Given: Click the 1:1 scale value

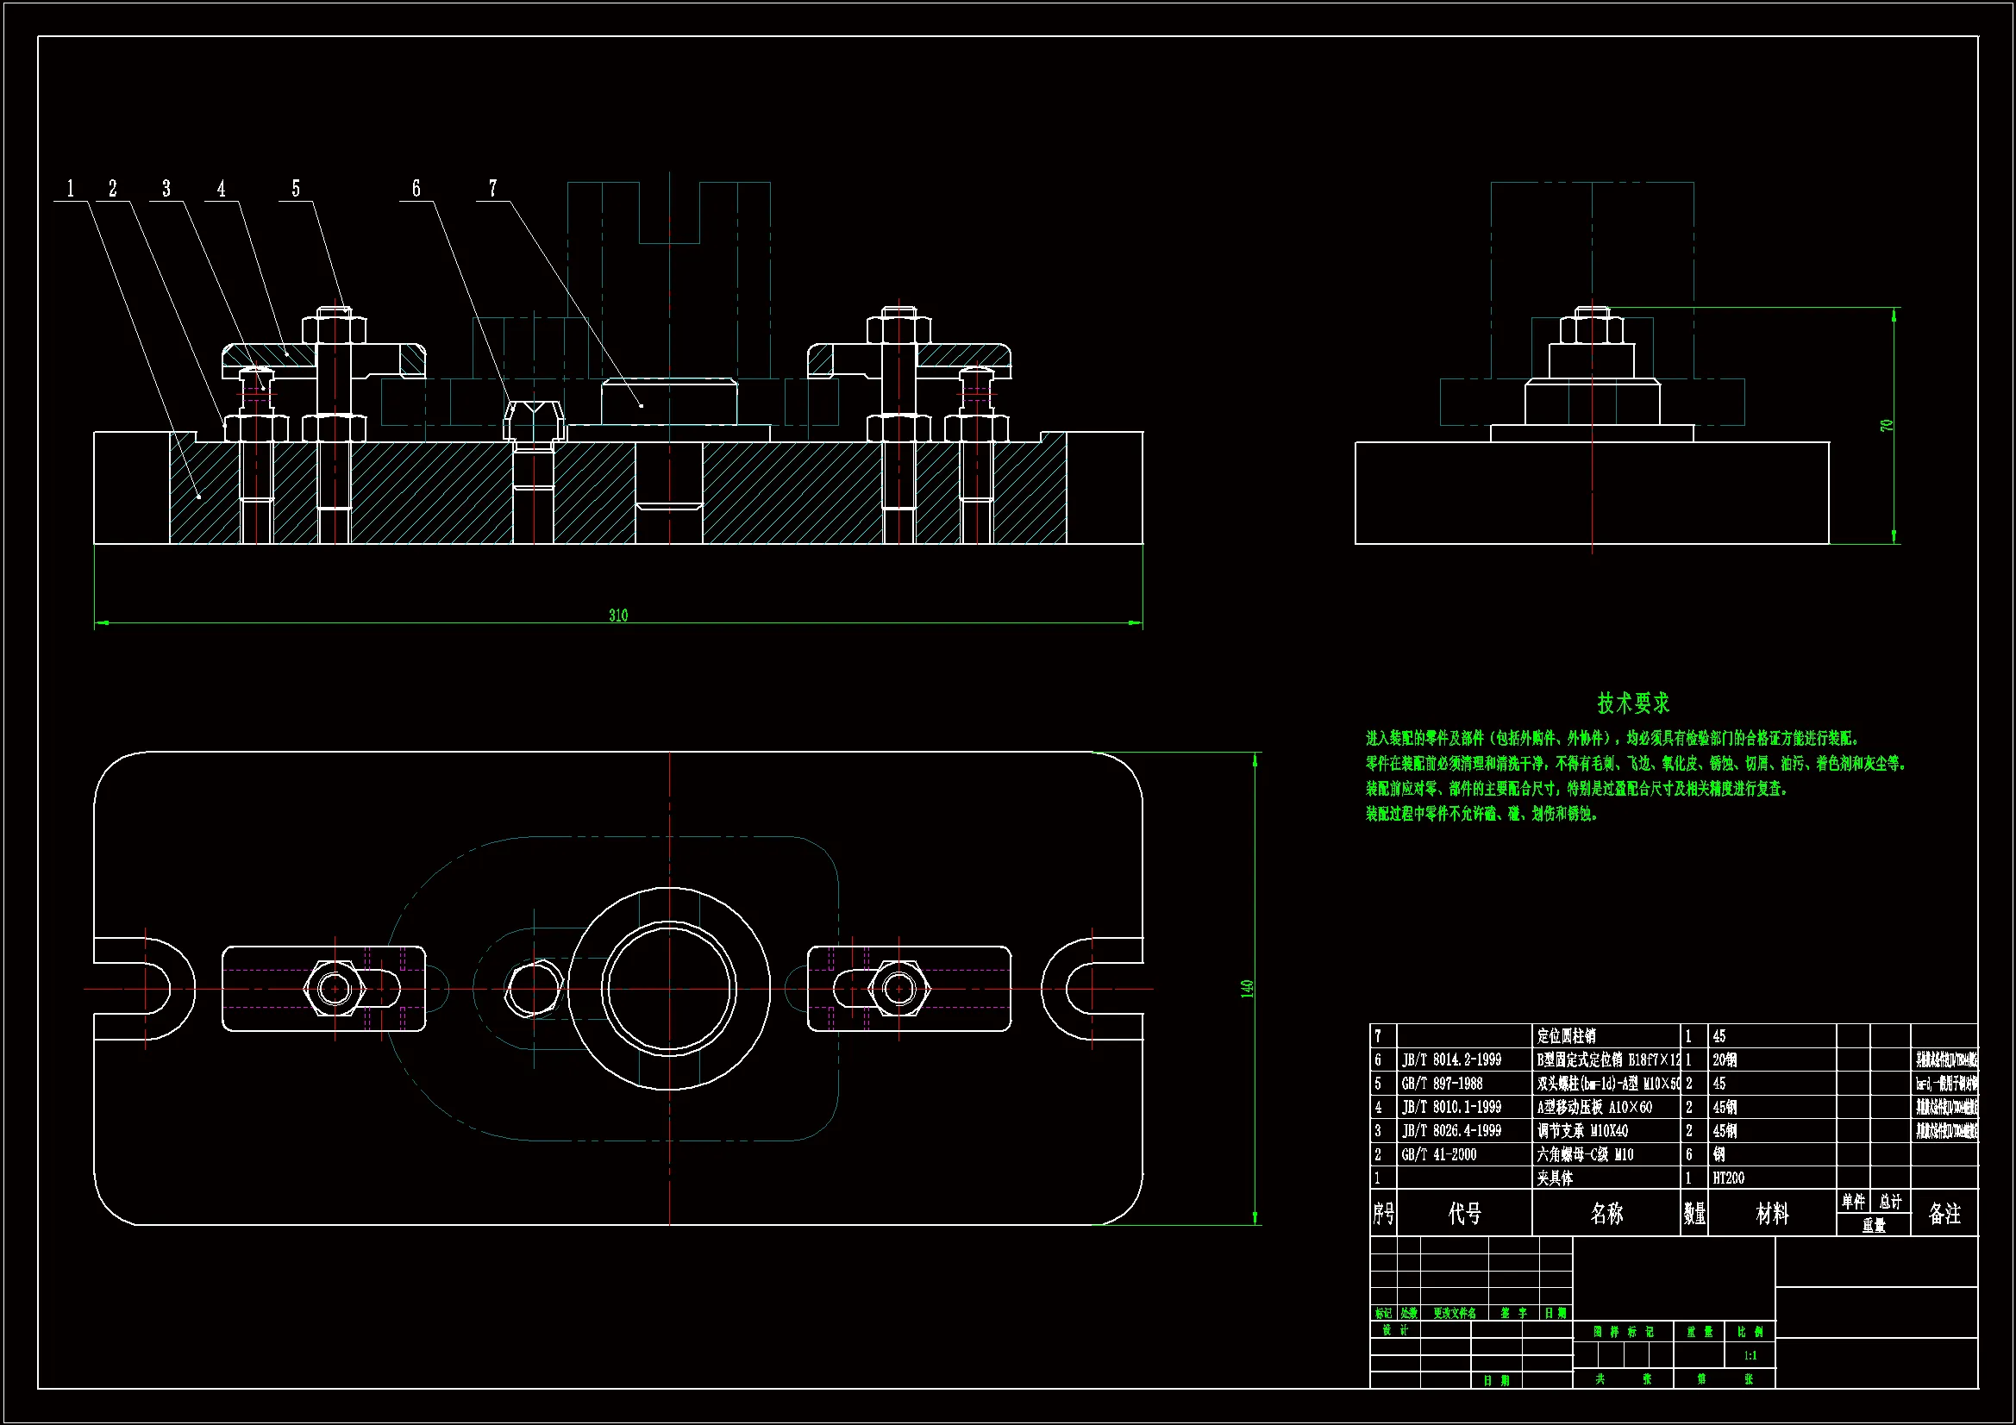Looking at the screenshot, I should click(1750, 1356).
